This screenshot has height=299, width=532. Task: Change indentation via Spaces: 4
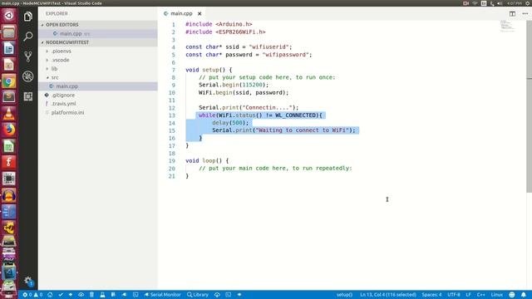click(x=431, y=295)
